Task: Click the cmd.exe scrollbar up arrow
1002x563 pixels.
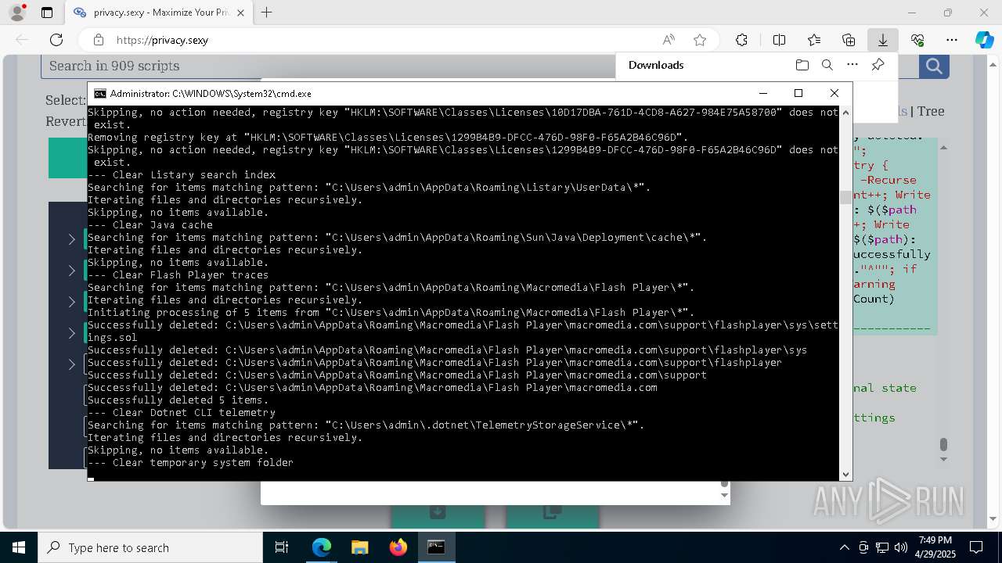Action: click(x=845, y=113)
